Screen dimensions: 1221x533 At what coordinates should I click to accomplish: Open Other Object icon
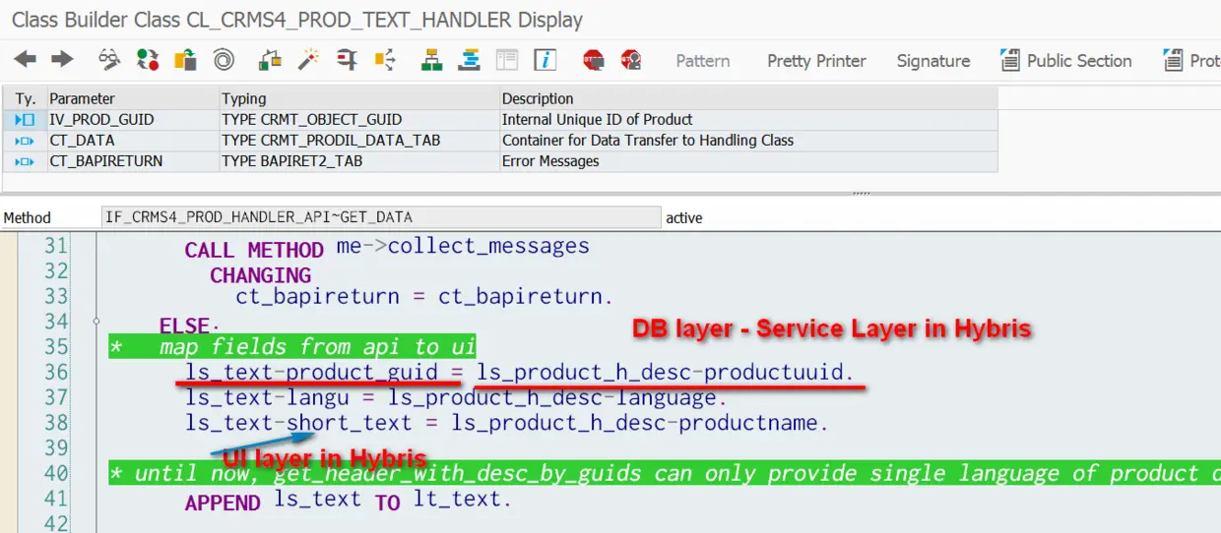point(185,60)
